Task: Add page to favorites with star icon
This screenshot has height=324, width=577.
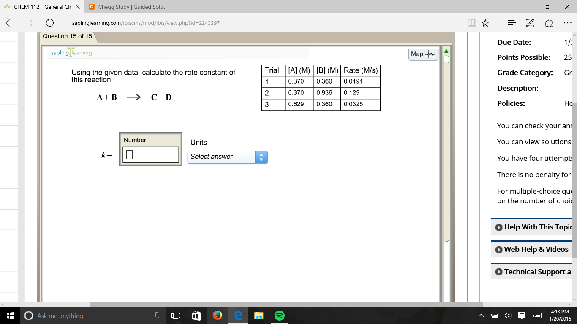Action: pyautogui.click(x=485, y=23)
